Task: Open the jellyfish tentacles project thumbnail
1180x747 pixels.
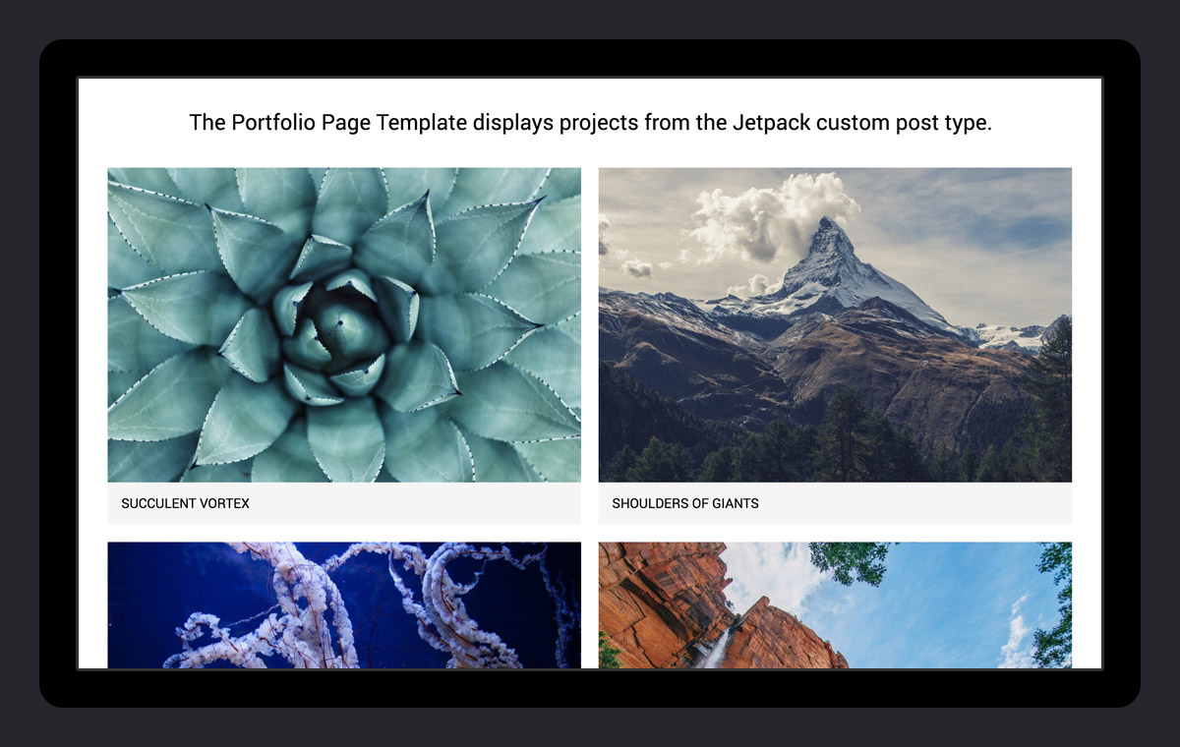Action: click(x=344, y=605)
